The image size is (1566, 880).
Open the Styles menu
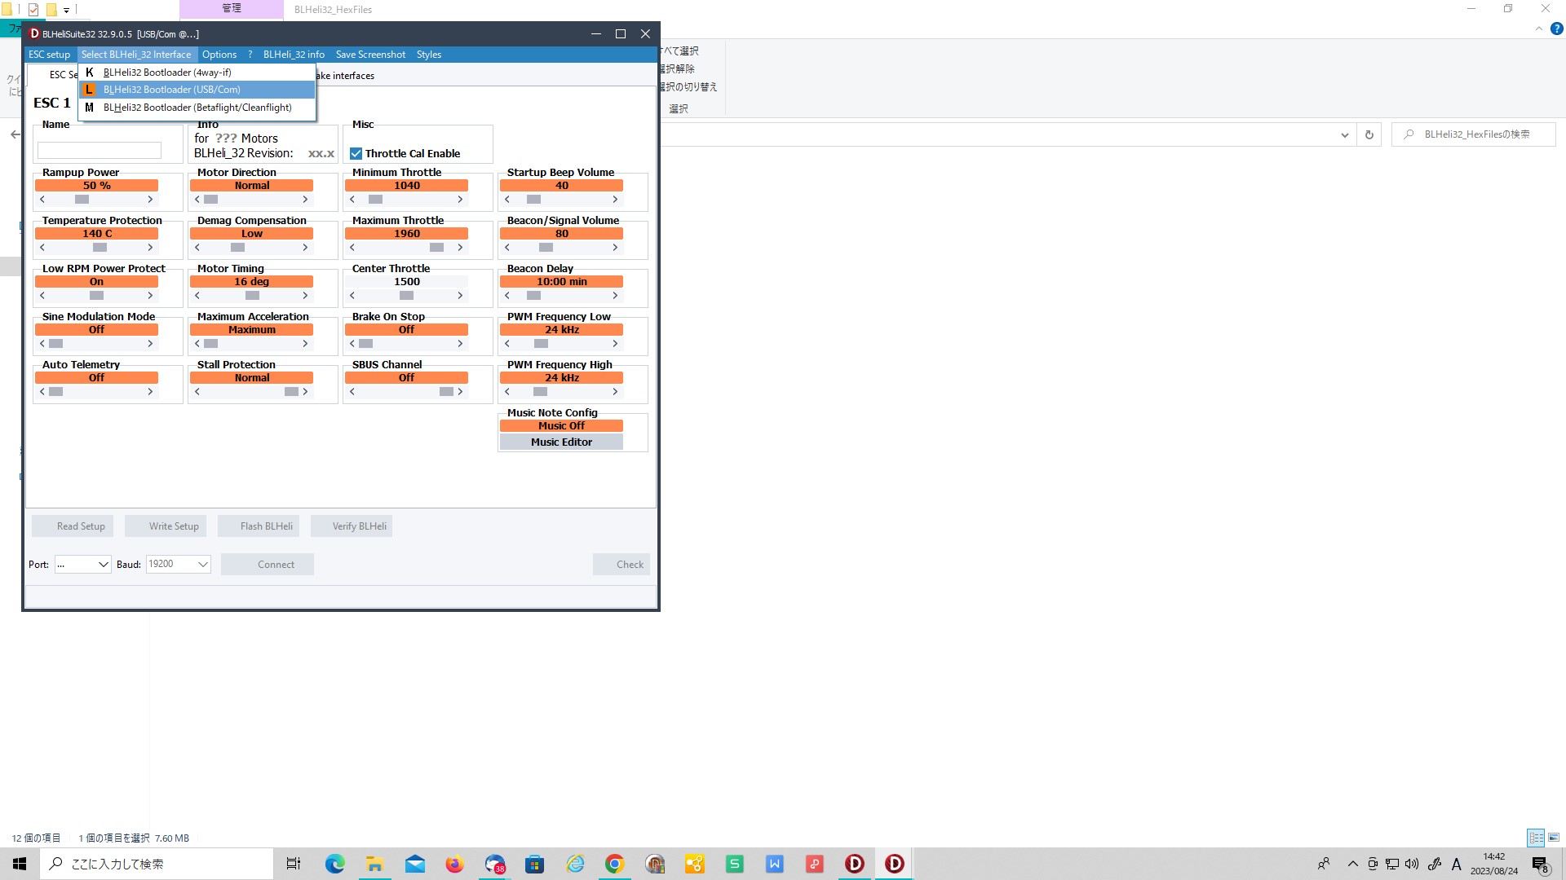[429, 55]
